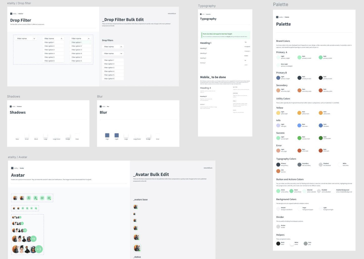Screen dimensions: 364x259
Task: Select the top avatar under _avatars base
Action: pos(136,207)
